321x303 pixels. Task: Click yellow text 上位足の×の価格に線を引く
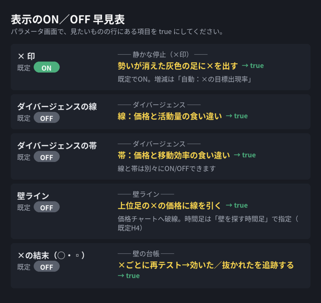pos(169,205)
